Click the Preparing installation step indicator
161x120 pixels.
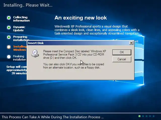[x=9, y=37]
